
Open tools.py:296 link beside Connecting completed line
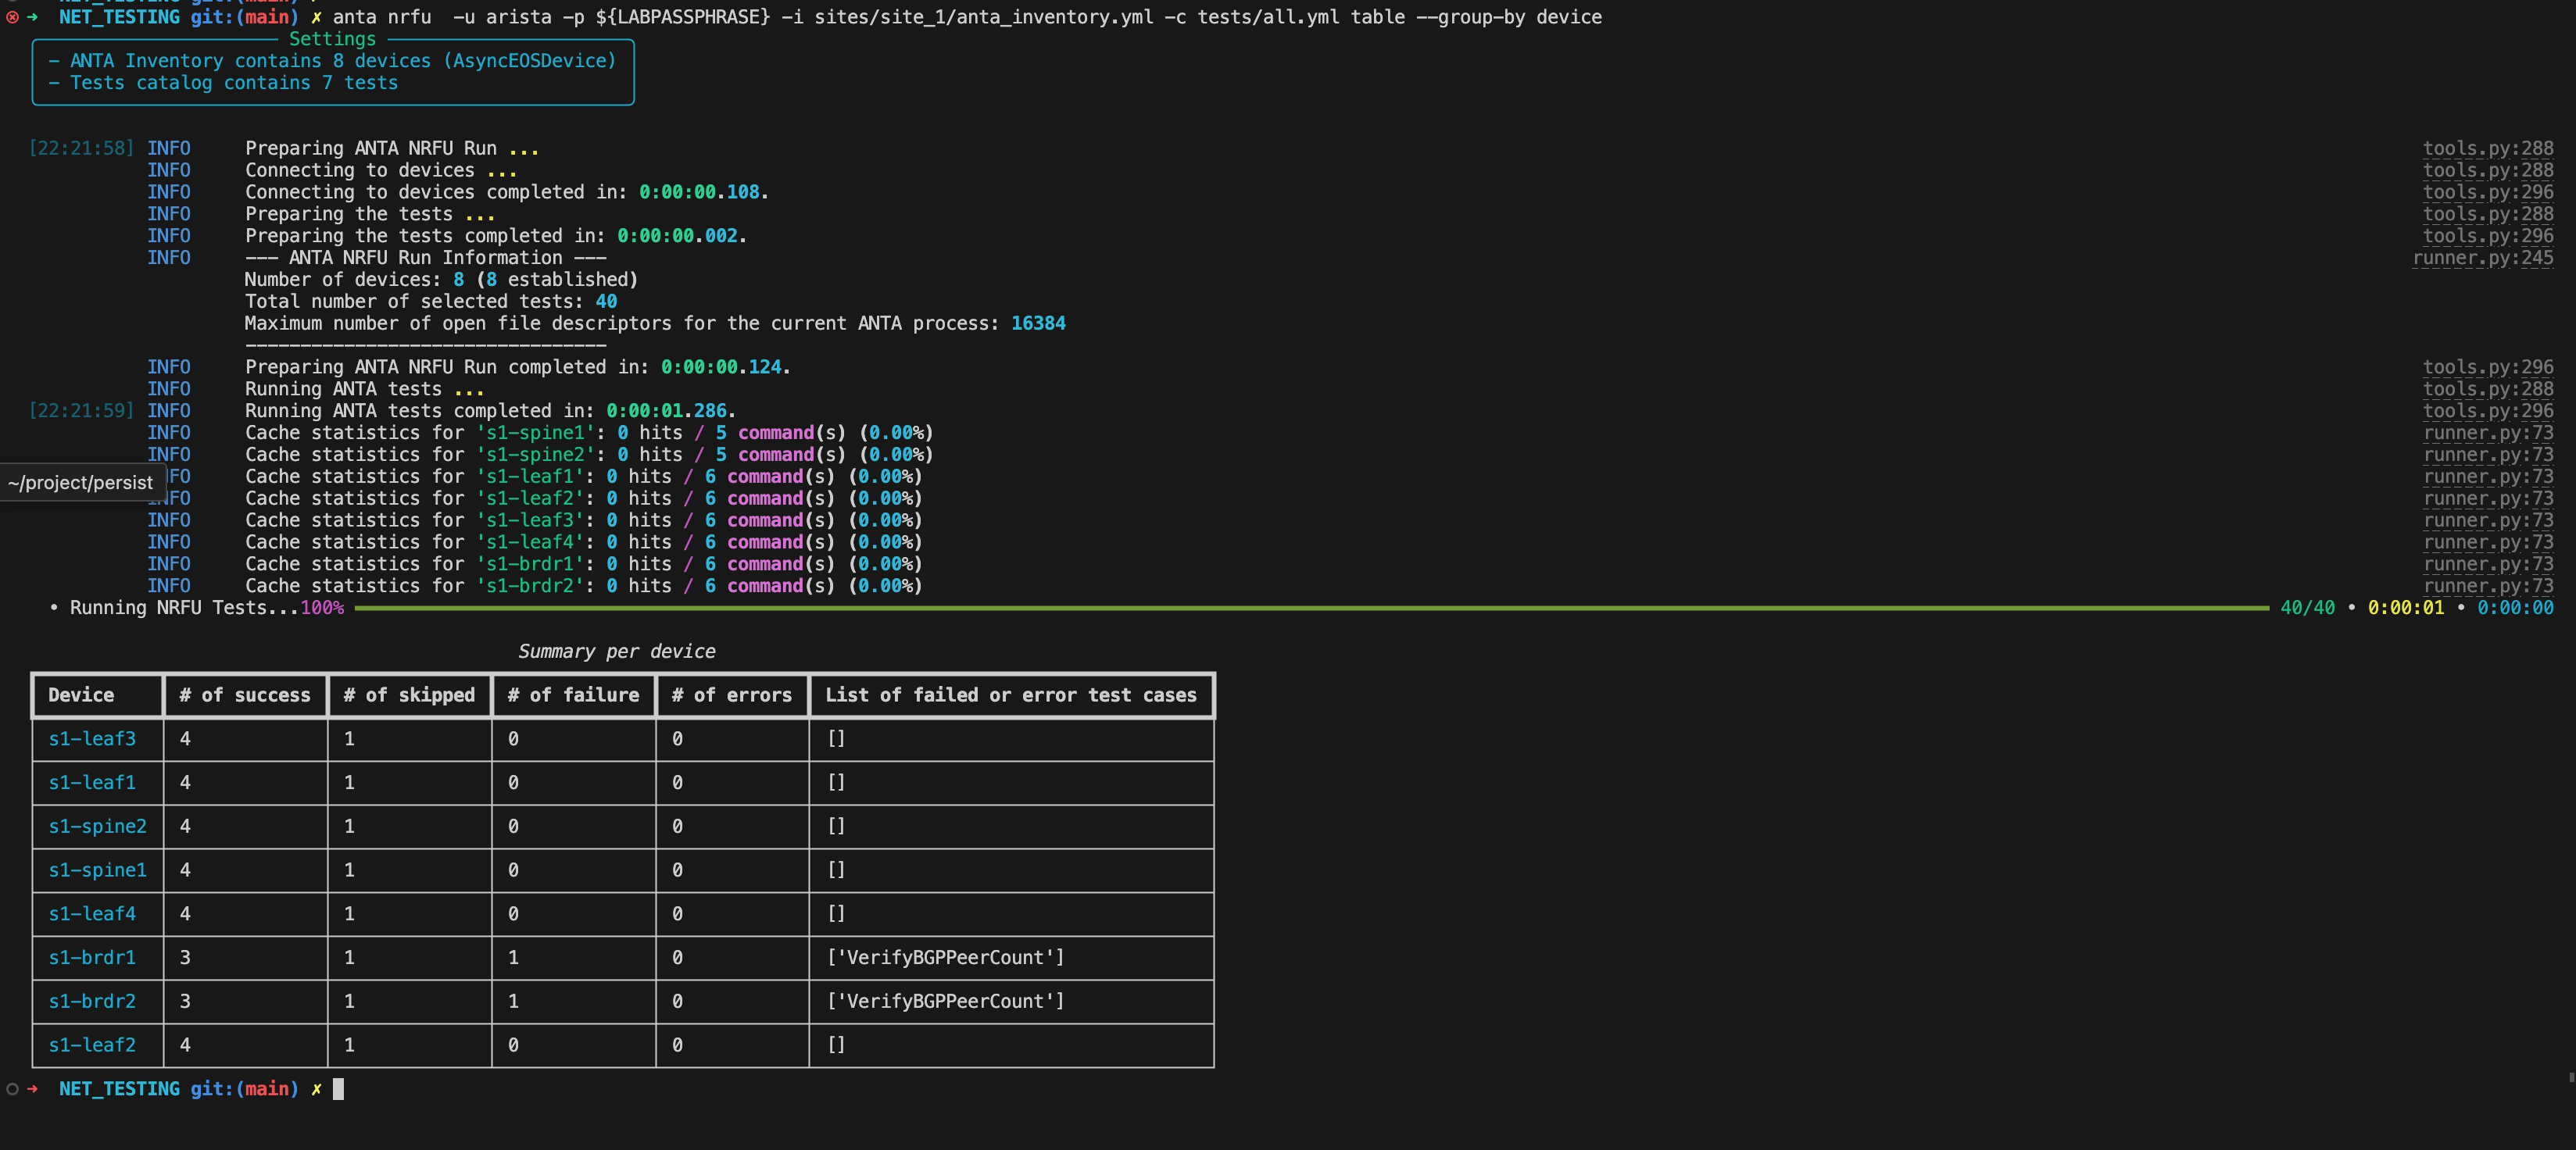point(2487,192)
